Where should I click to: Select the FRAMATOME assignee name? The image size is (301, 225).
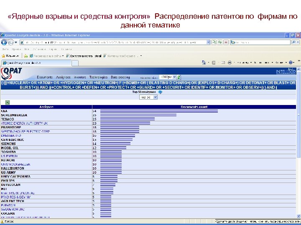pyautogui.click(x=11, y=127)
